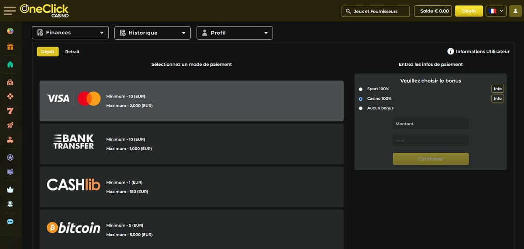Click CASHlib's Minimum - 1 (EUR) text
This screenshot has width=524, height=249.
(x=124, y=182)
